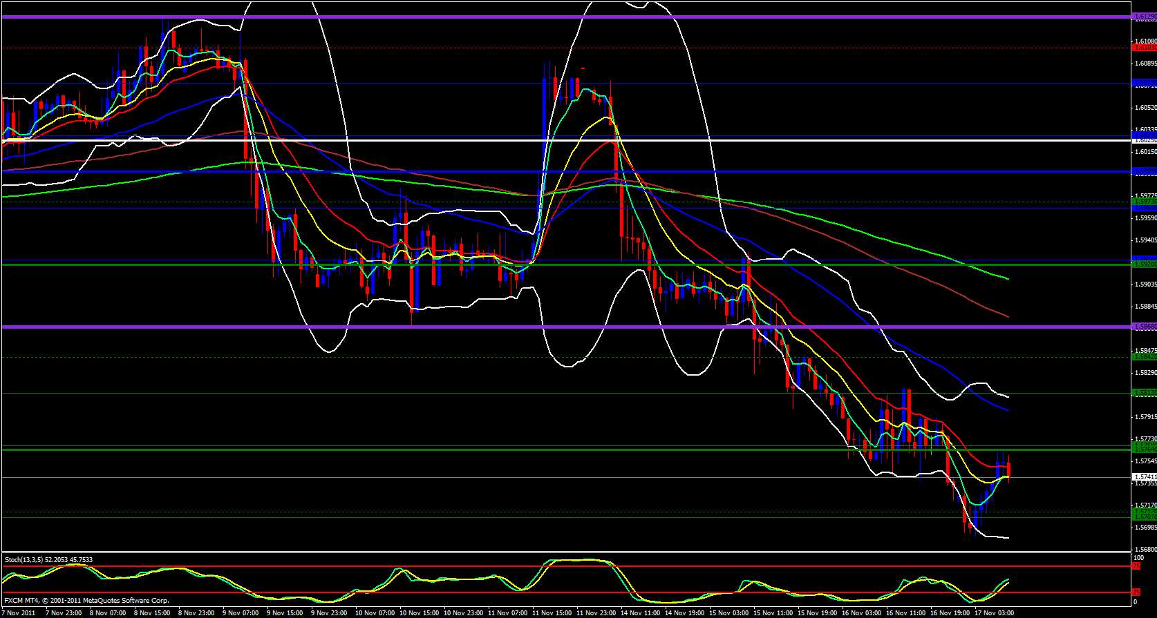Click the green 1.58120 price level label
This screenshot has height=618, width=1157.
[x=1145, y=393]
